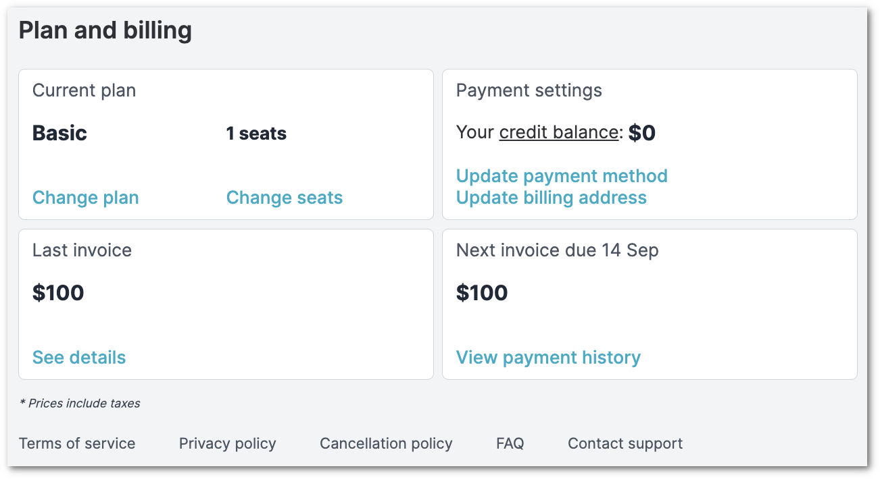Click the $0 credit balance amount

coord(642,133)
